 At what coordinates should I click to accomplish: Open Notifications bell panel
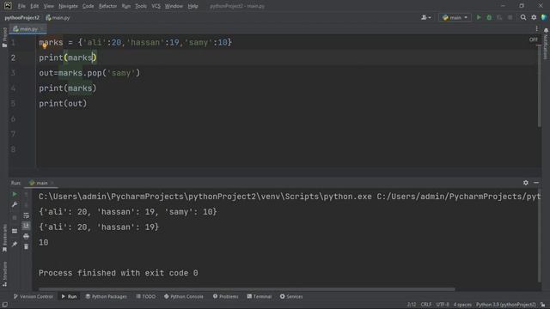coord(546,44)
